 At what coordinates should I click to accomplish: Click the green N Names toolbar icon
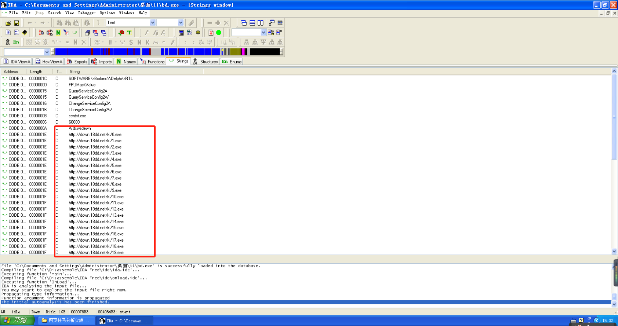(58, 33)
